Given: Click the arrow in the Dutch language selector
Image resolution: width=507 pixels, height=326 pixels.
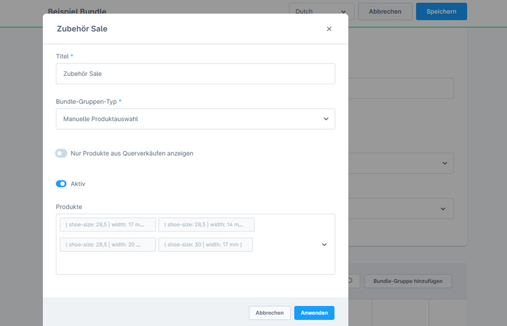Looking at the screenshot, I should [344, 11].
